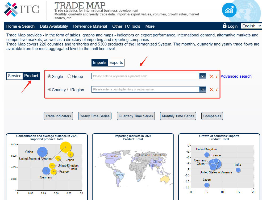Open the Advanced search link

tap(236, 76)
